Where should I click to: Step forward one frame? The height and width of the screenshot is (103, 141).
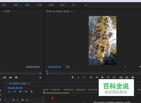[108, 77]
